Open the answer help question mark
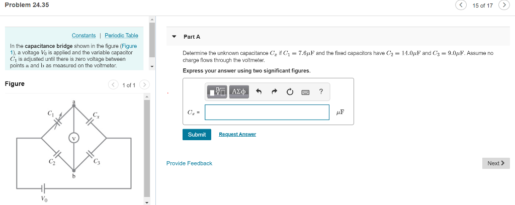Image resolution: width=515 pixels, height=205 pixels. pyautogui.click(x=321, y=92)
